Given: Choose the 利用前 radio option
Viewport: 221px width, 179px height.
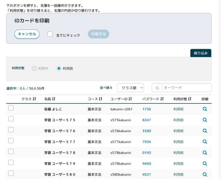Looking at the screenshot, I should [x=59, y=68].
